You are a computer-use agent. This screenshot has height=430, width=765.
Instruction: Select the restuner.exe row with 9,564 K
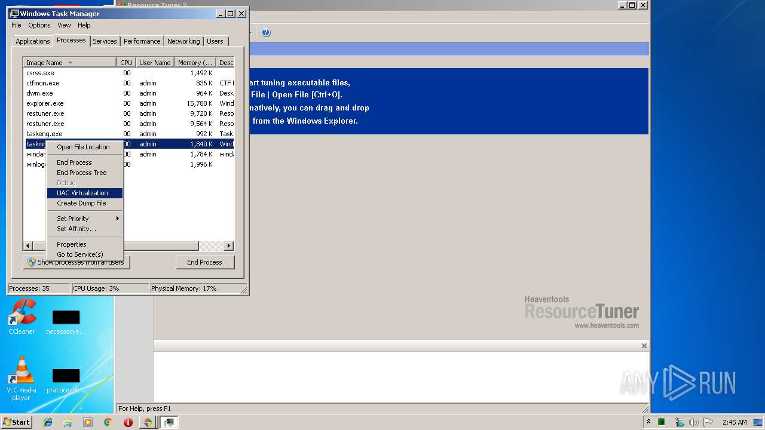[x=128, y=124]
